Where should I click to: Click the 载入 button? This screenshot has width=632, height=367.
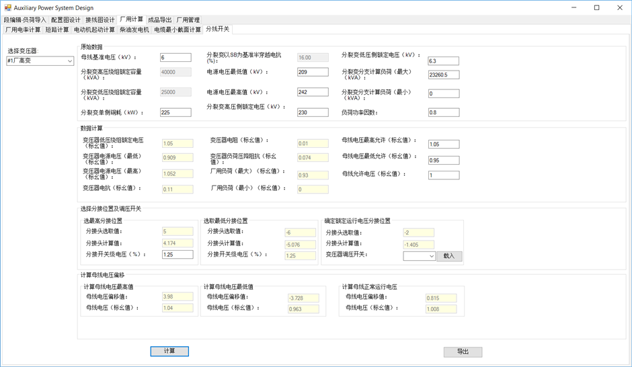[x=449, y=256]
